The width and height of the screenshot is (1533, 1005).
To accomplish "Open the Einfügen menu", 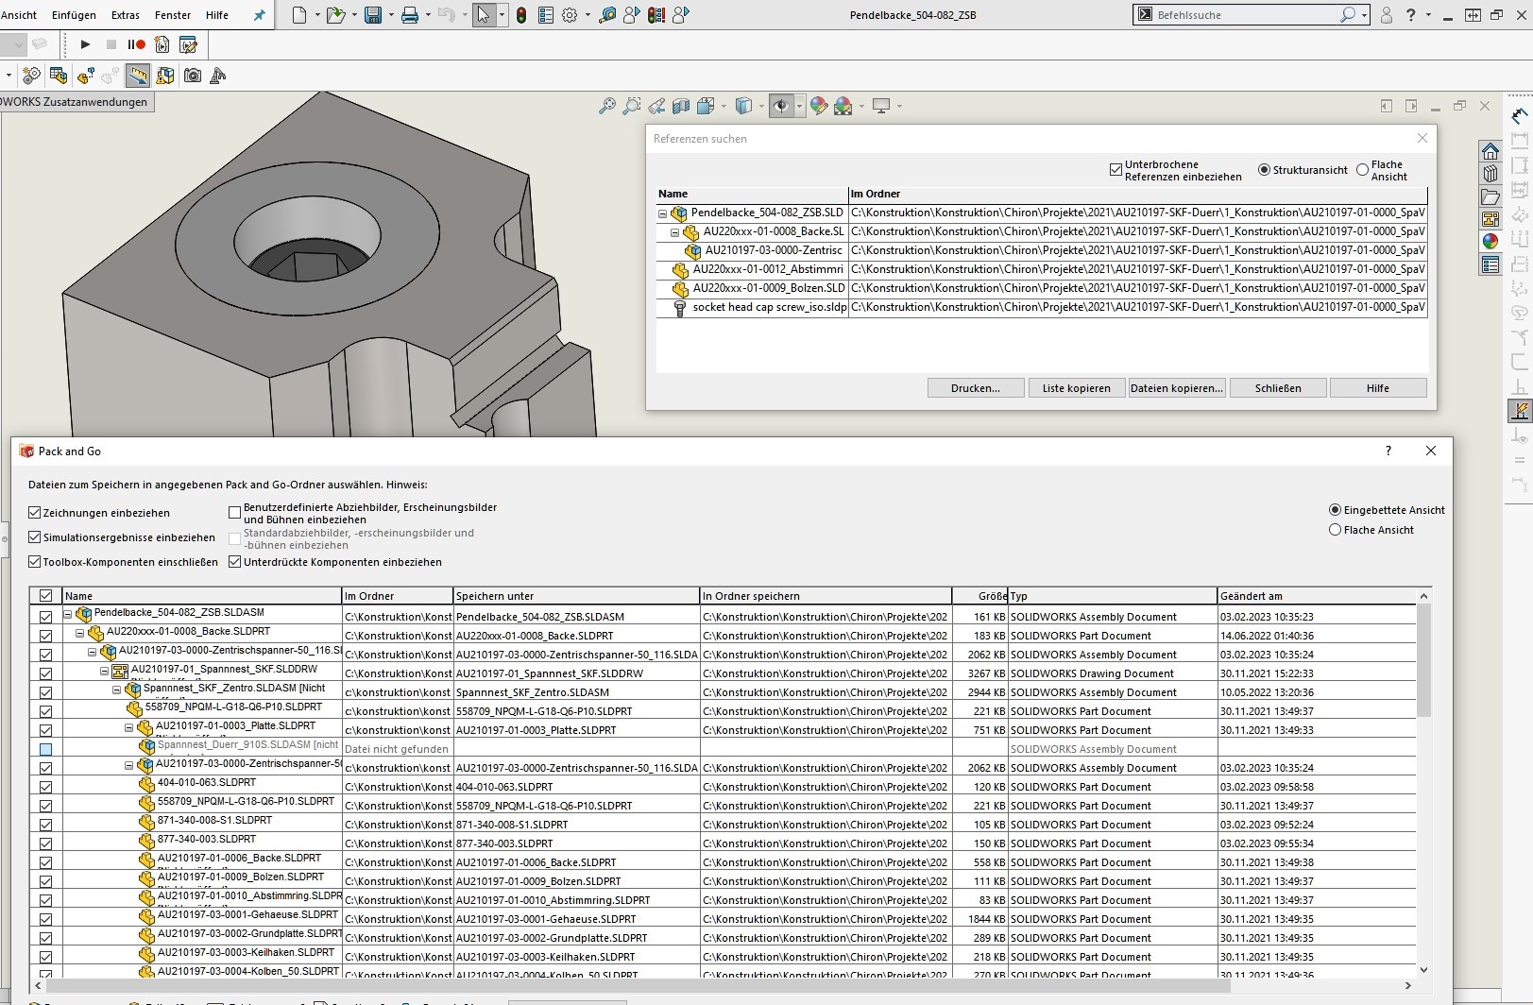I will (74, 15).
